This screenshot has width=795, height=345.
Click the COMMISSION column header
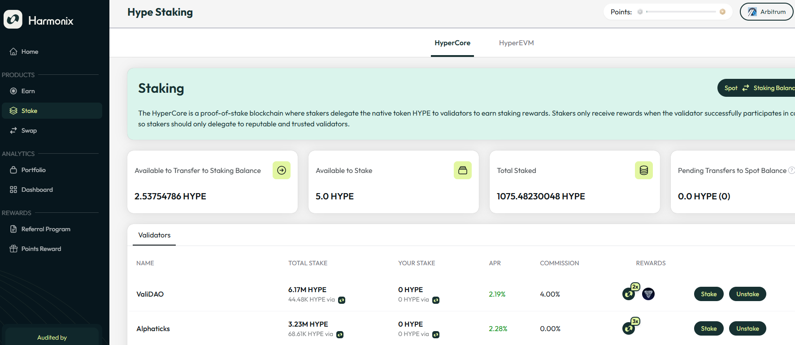click(x=560, y=263)
